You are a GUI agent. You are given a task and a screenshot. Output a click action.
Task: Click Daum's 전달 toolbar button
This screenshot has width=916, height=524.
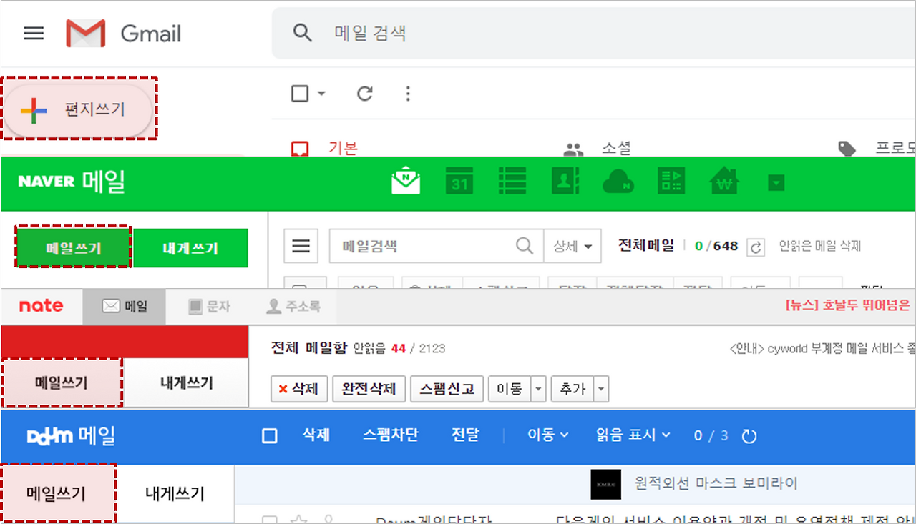(465, 435)
